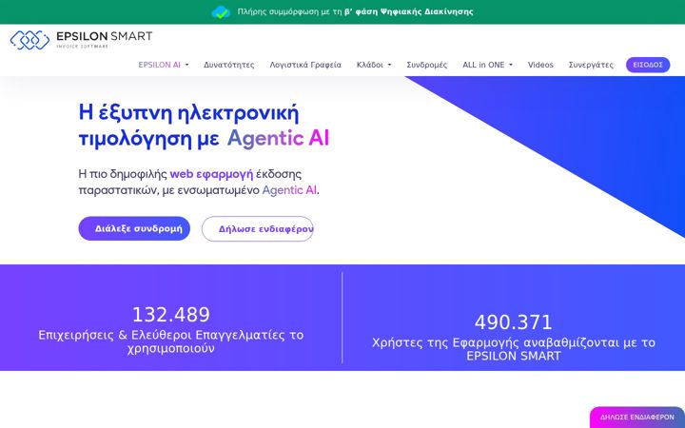Expand the ALL in ONE dropdown
The height and width of the screenshot is (428, 685).
click(x=487, y=65)
